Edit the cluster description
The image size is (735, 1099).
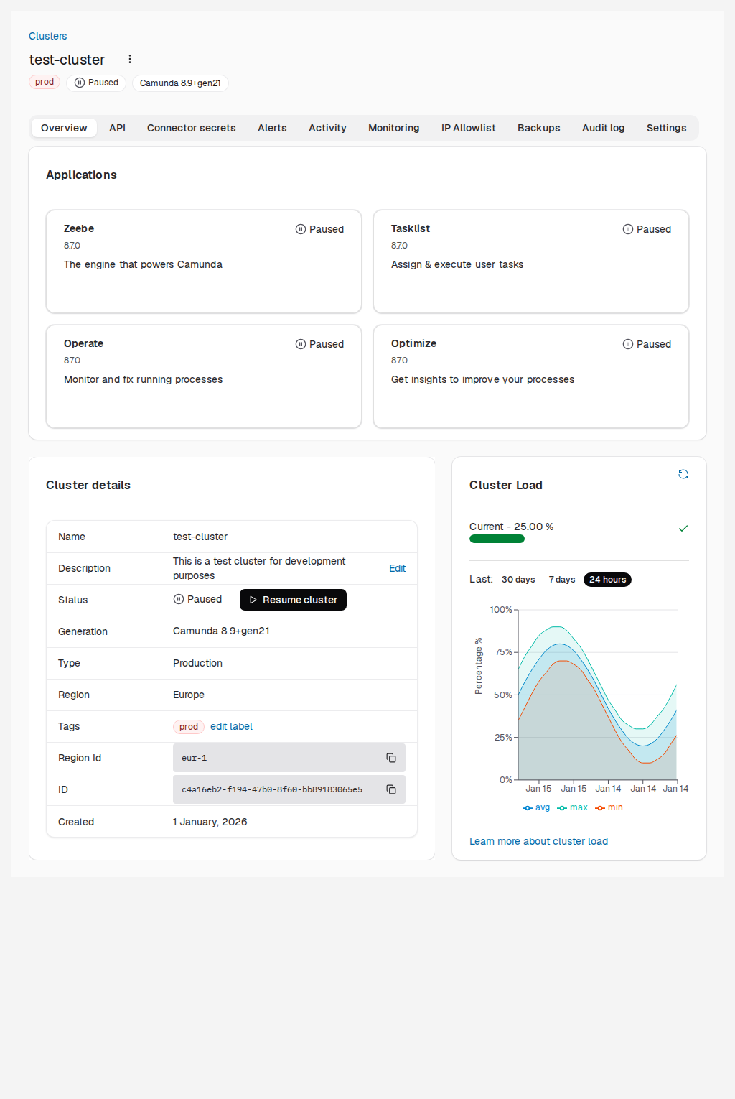coord(397,568)
